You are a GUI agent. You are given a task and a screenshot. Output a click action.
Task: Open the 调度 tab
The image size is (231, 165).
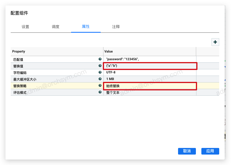(x=55, y=27)
